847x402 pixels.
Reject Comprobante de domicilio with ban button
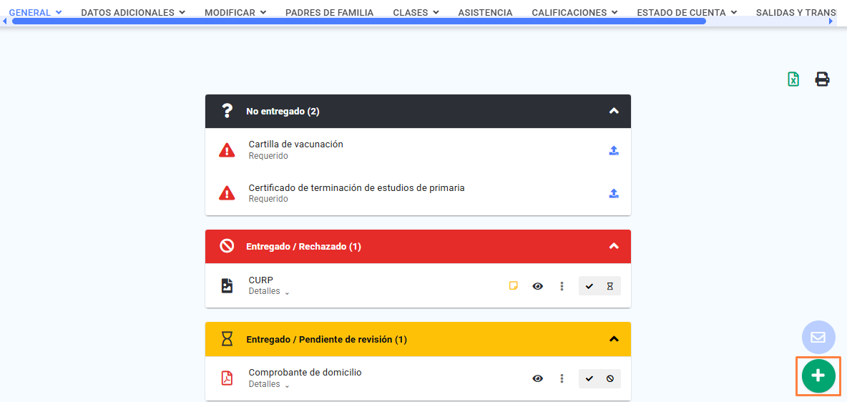[x=610, y=379]
